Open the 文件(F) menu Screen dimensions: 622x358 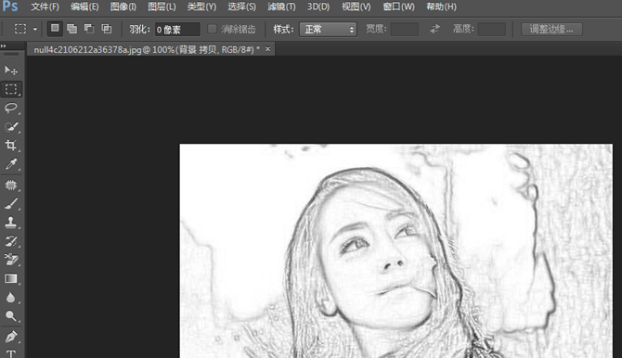pos(45,6)
